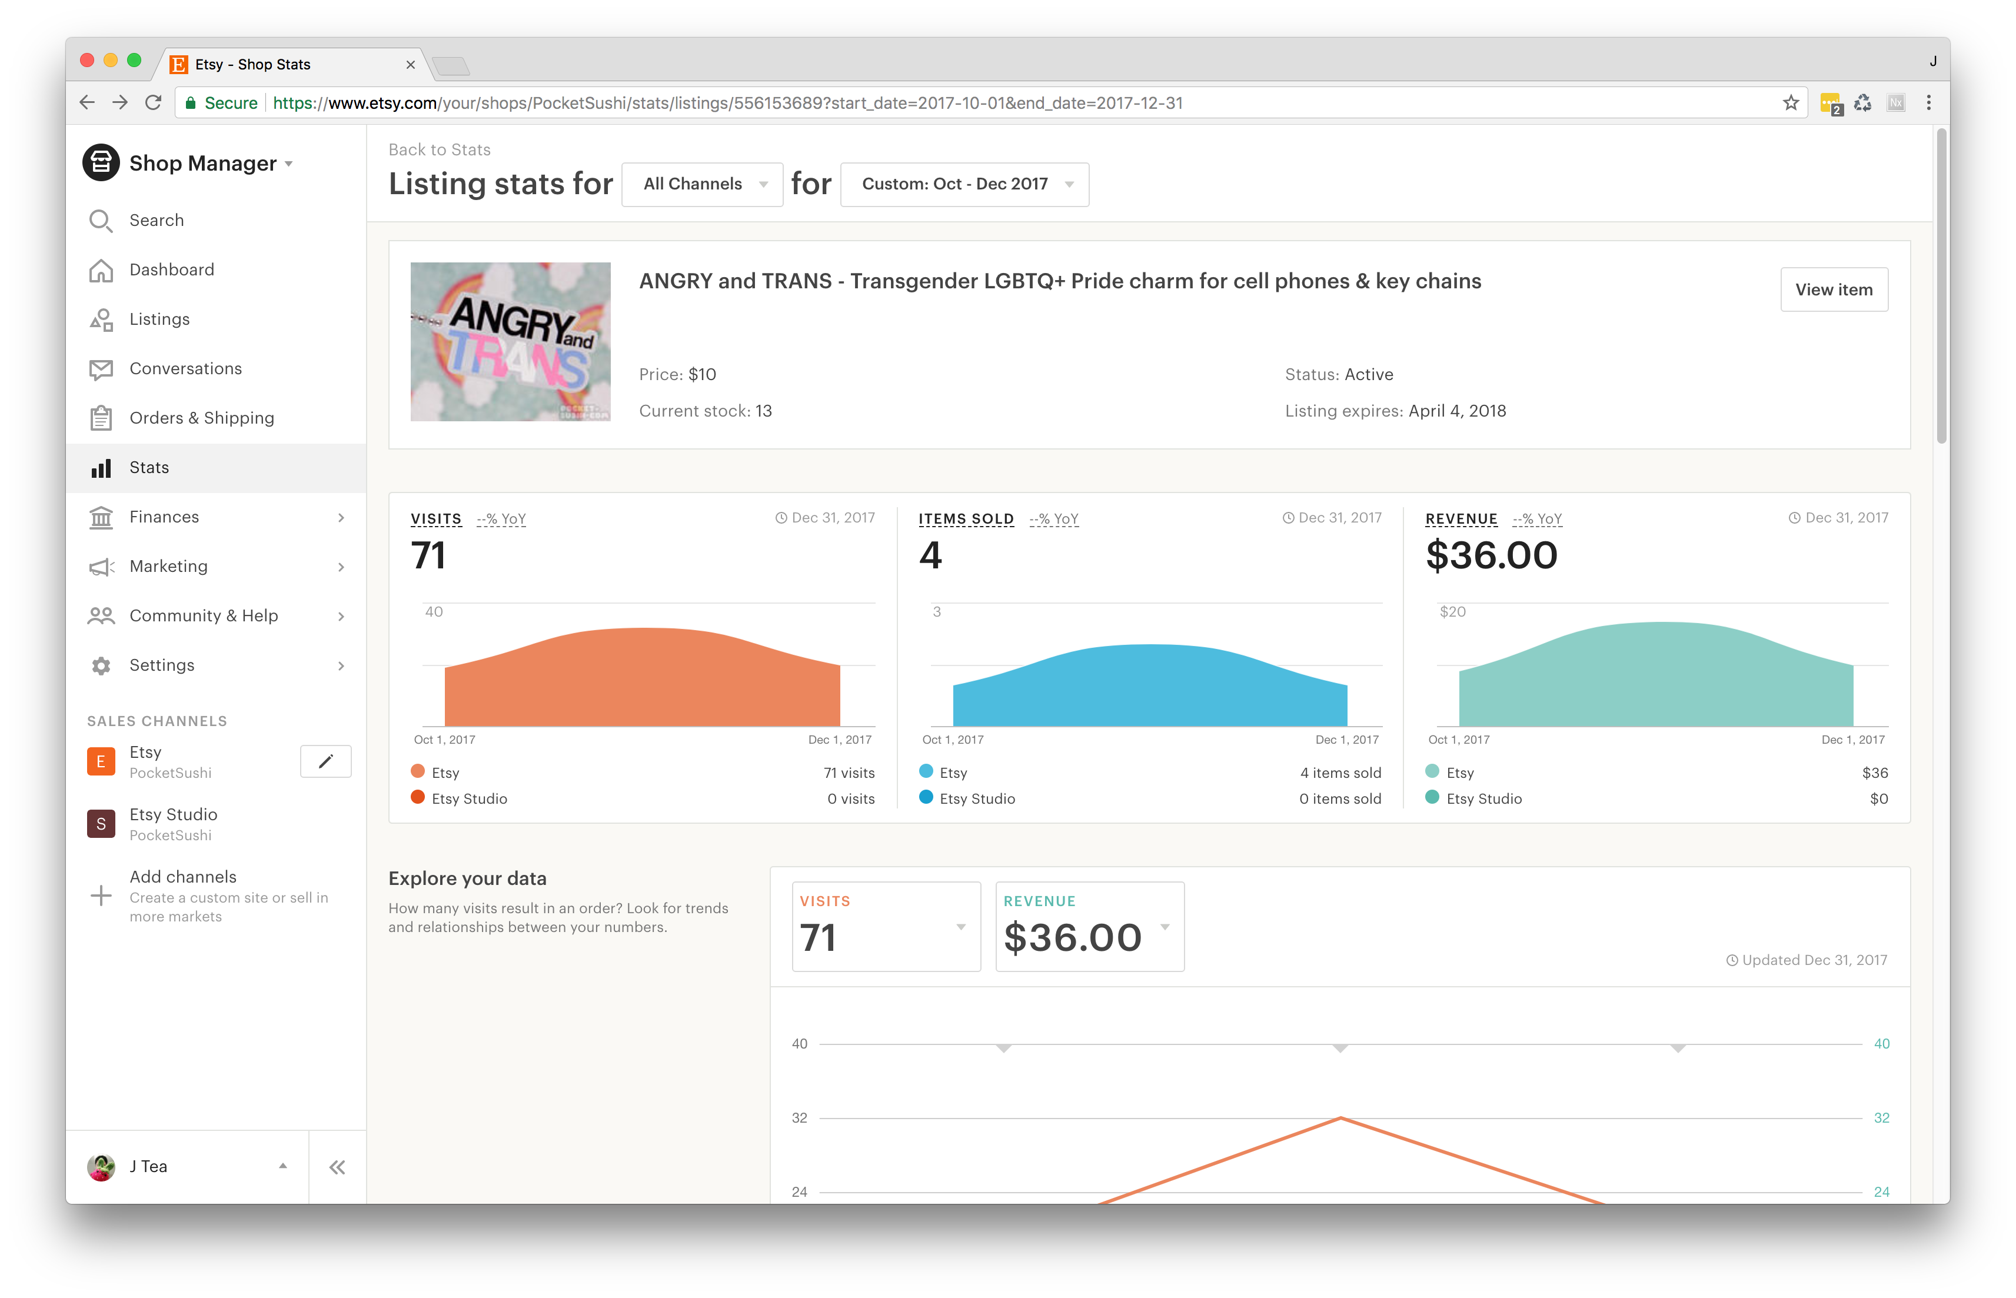Click the Dashboard house icon
The height and width of the screenshot is (1298, 2016).
tap(100, 269)
